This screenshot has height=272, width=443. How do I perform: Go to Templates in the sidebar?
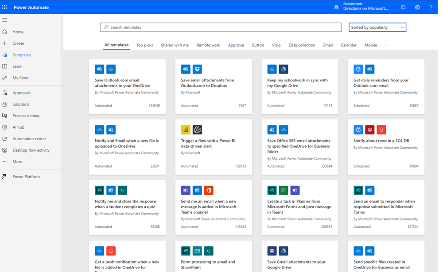(21, 55)
